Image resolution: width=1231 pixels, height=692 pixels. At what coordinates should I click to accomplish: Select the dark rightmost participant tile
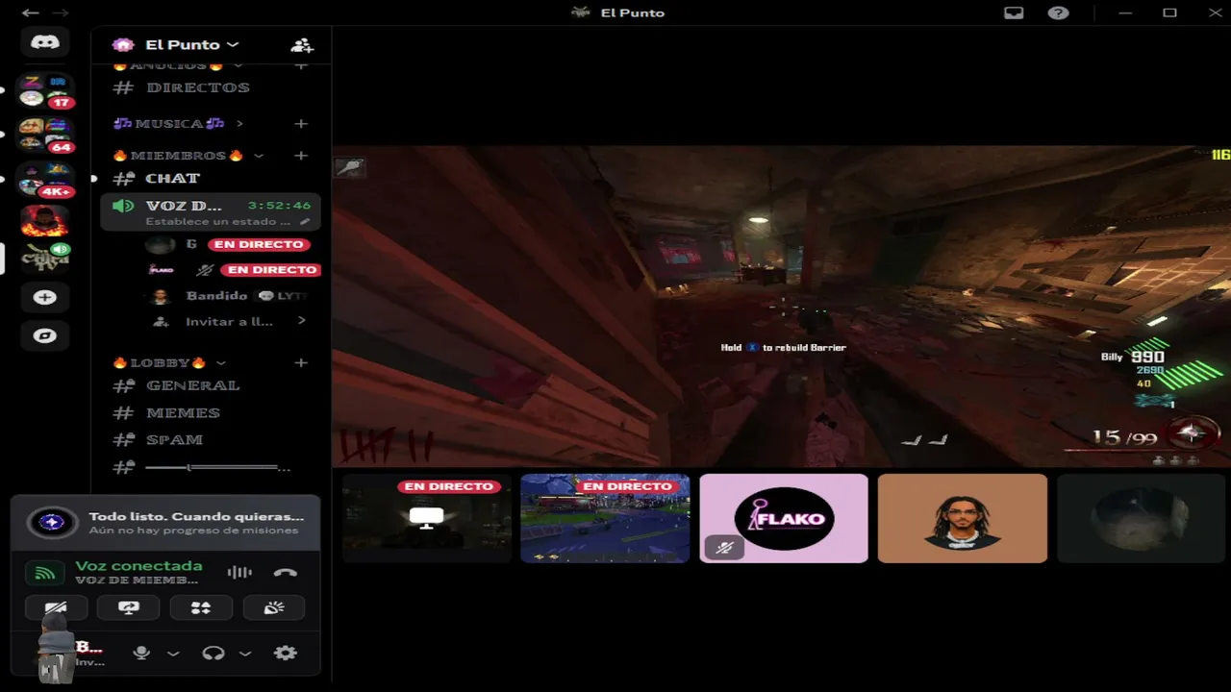[1142, 518]
